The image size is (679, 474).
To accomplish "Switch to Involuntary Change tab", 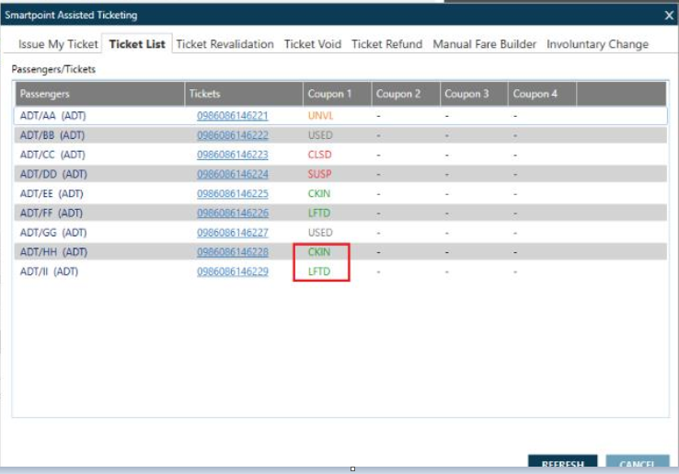I will (x=597, y=44).
